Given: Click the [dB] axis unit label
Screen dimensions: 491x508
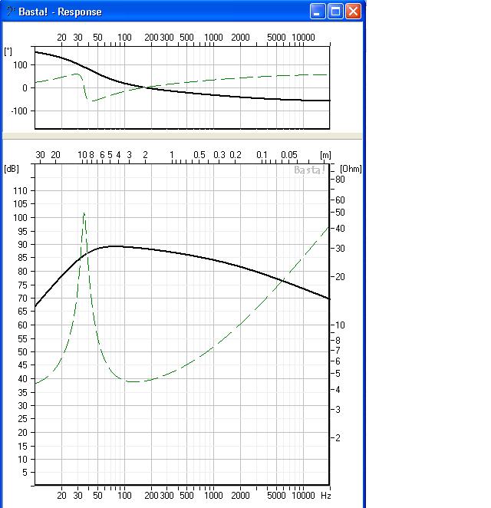Looking at the screenshot, I should click(x=12, y=169).
